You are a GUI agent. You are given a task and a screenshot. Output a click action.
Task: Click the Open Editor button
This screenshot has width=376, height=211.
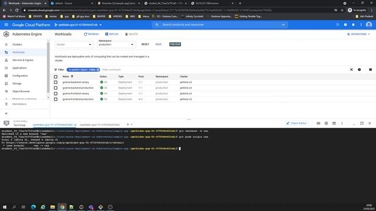pyautogui.click(x=296, y=123)
